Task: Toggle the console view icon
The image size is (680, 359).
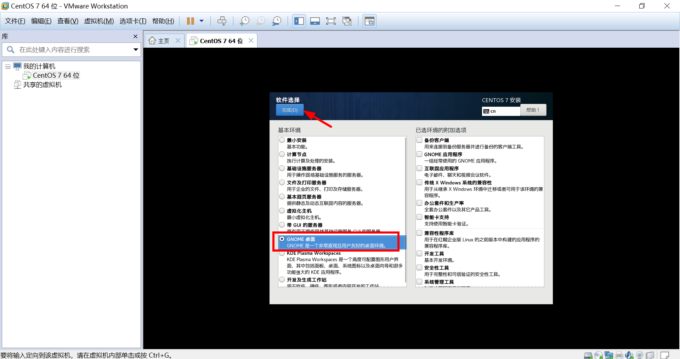Action: click(x=369, y=21)
